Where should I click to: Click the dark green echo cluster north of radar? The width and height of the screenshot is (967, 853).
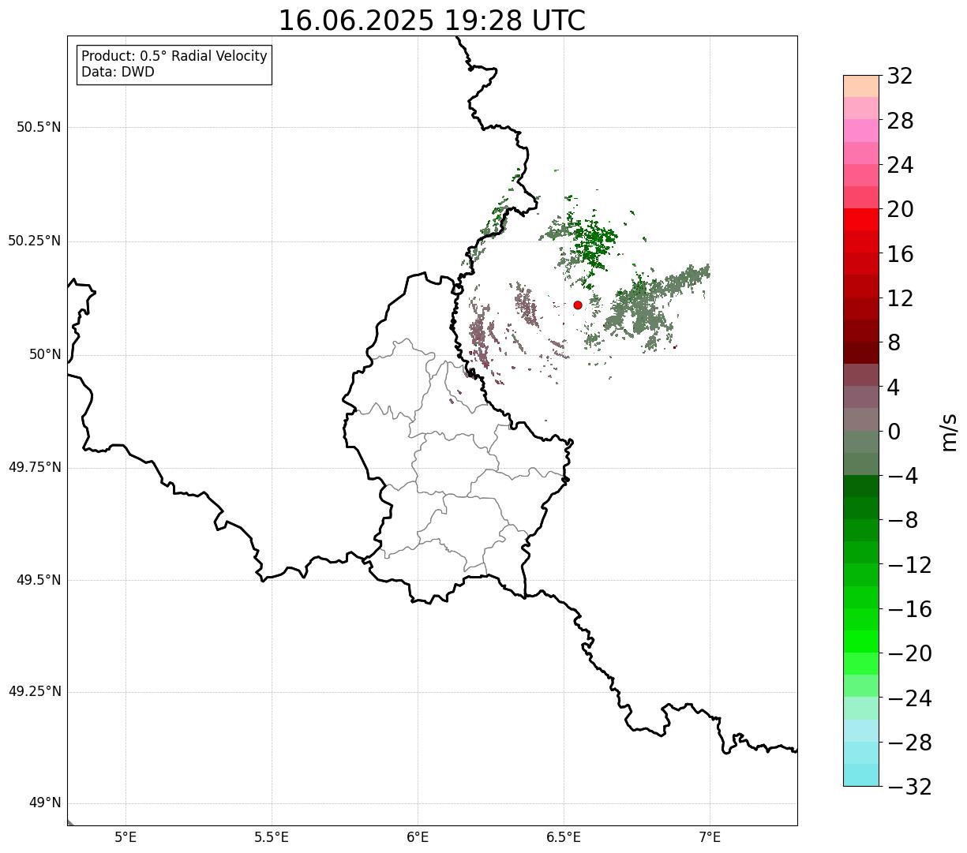[594, 241]
